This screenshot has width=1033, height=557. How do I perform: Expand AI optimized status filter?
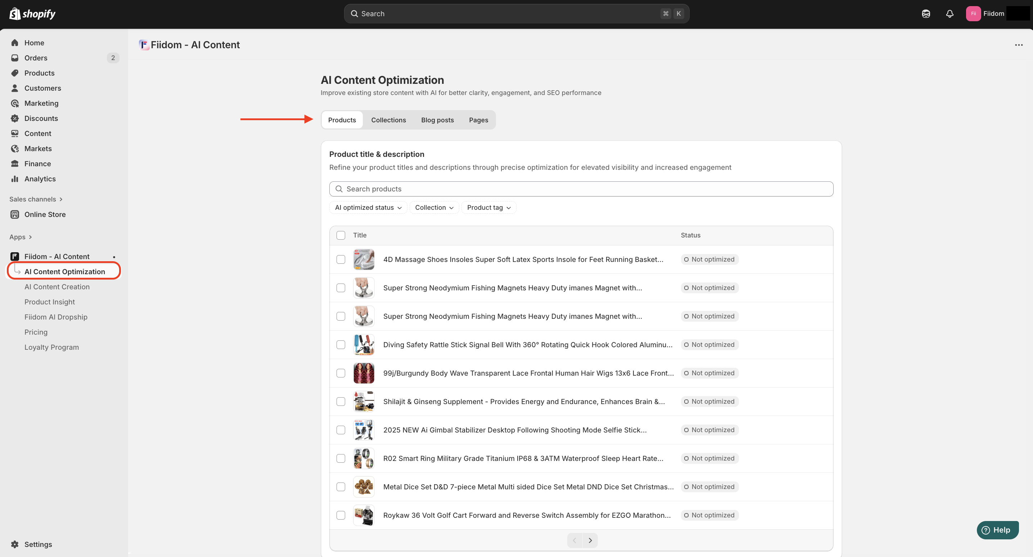368,207
